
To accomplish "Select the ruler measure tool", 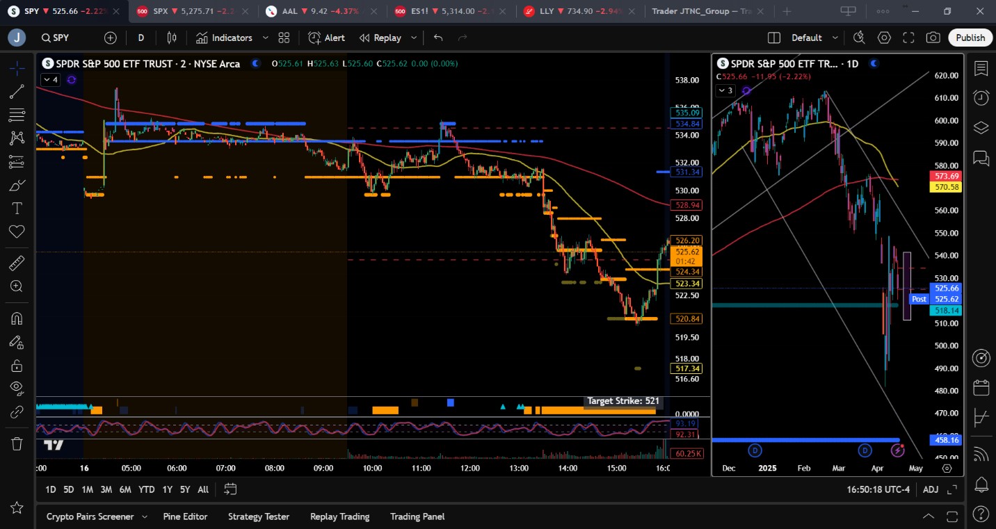I will (x=17, y=263).
